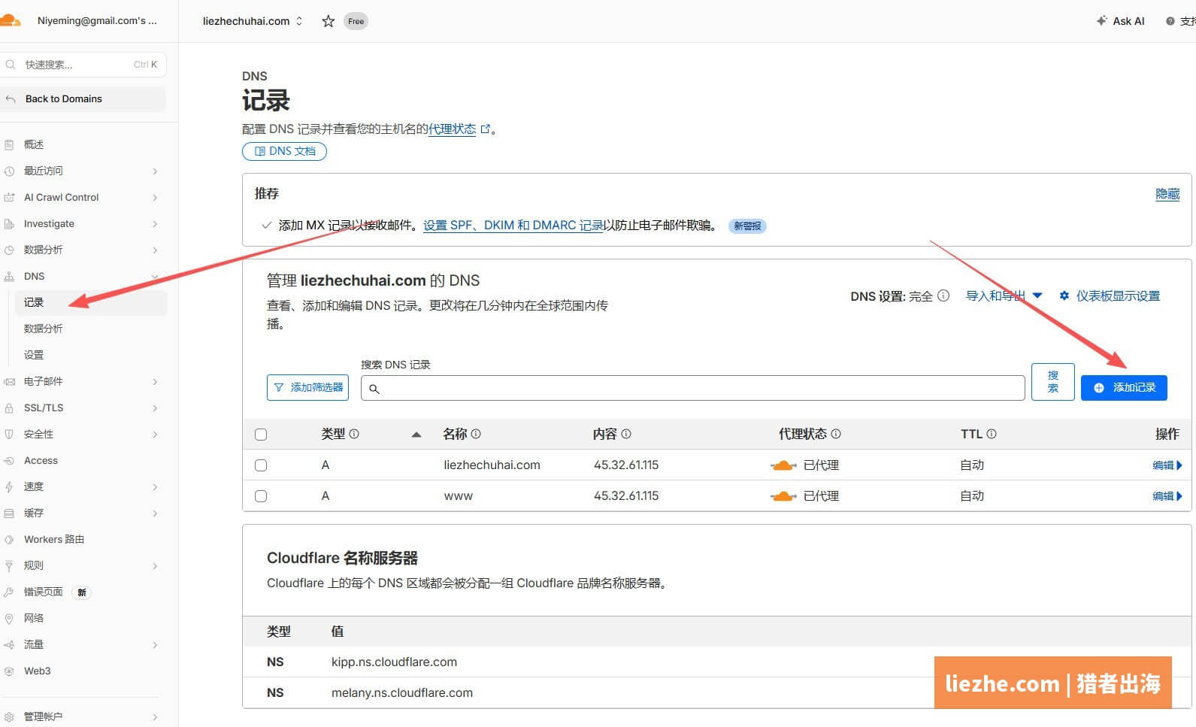Click the Web3 sidebar icon

coord(9,671)
